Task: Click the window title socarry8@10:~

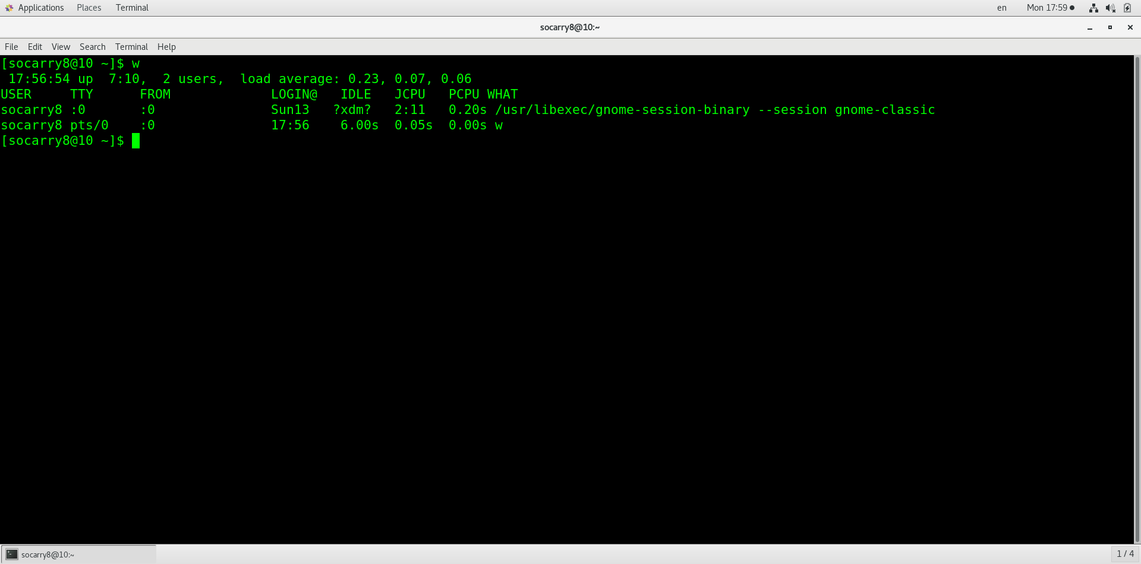Action: click(x=570, y=27)
